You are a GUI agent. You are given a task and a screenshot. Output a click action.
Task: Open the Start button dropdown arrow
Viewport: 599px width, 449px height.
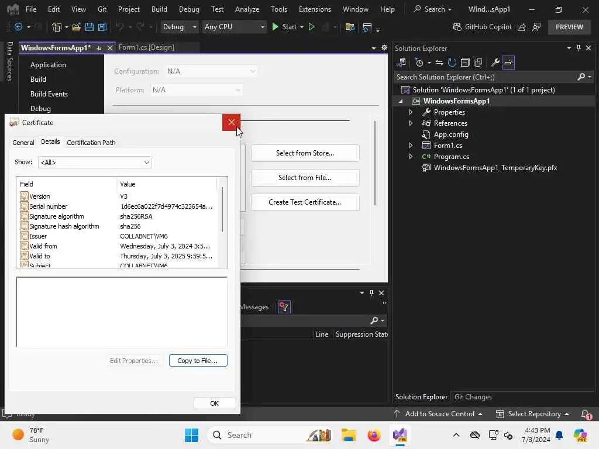pos(302,27)
